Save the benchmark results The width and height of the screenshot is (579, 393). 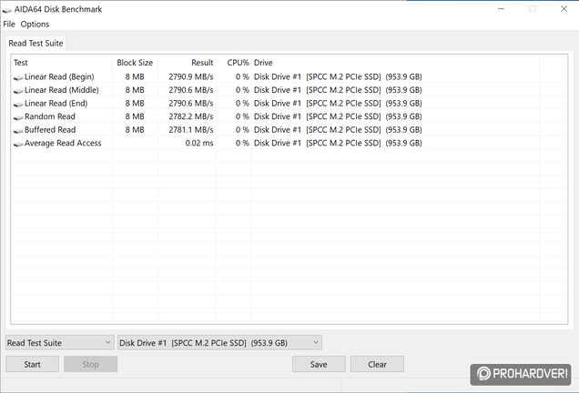click(319, 364)
